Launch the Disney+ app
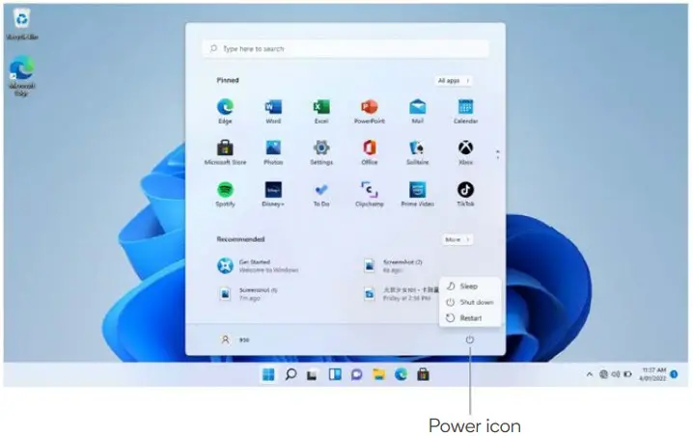The image size is (693, 436). click(x=273, y=194)
